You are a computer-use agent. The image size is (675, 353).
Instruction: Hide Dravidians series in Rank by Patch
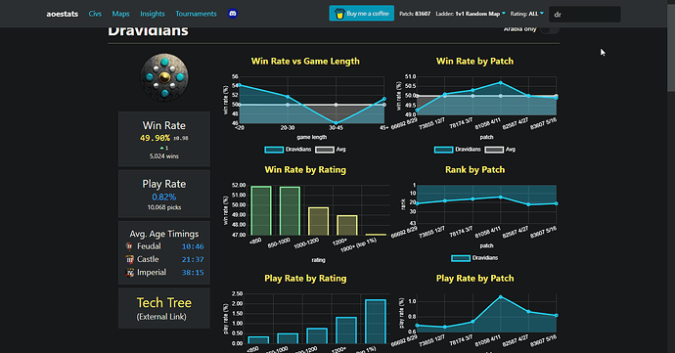point(474,258)
